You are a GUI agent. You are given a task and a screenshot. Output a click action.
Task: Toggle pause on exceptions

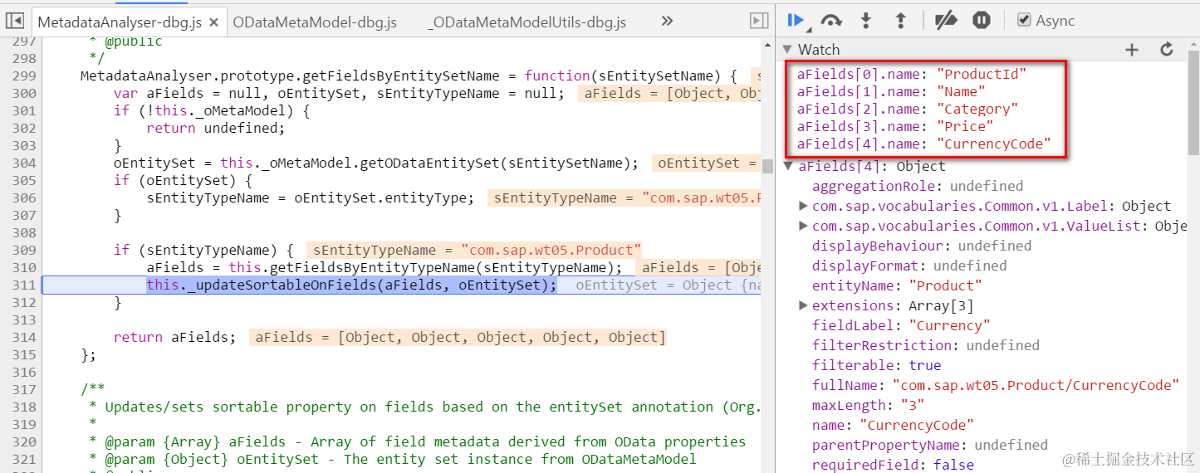[x=982, y=20]
